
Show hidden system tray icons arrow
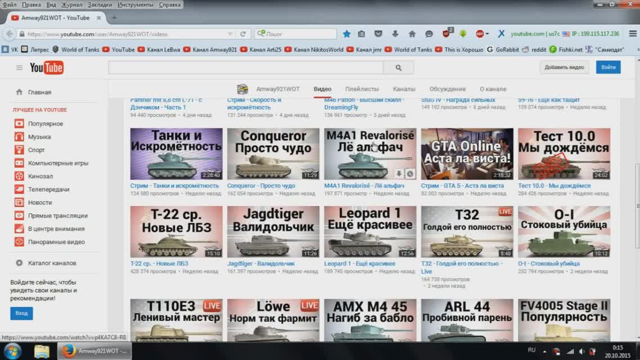[544, 351]
